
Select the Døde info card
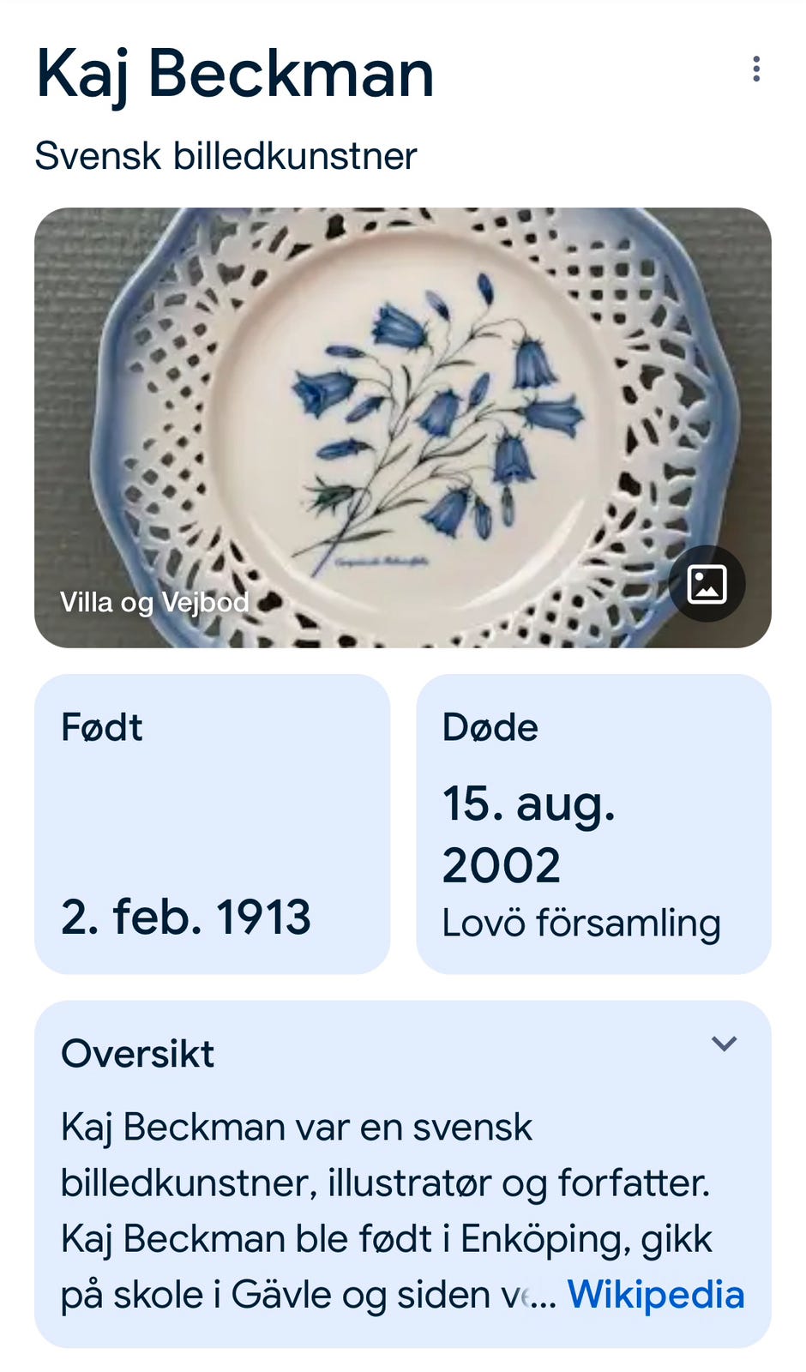(593, 824)
